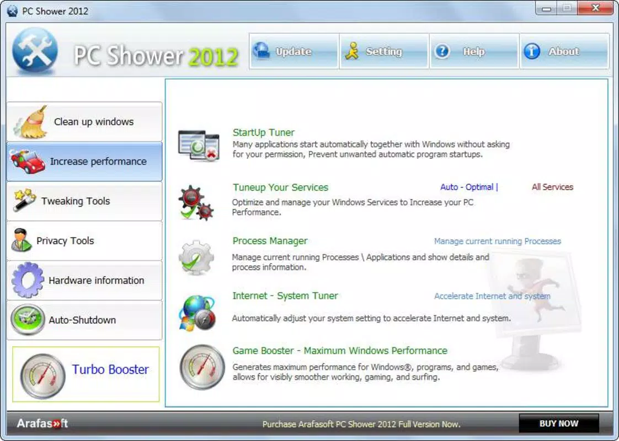Viewport: 619px width, 441px height.
Task: Open the Tuneup Your Services link
Action: 280,187
